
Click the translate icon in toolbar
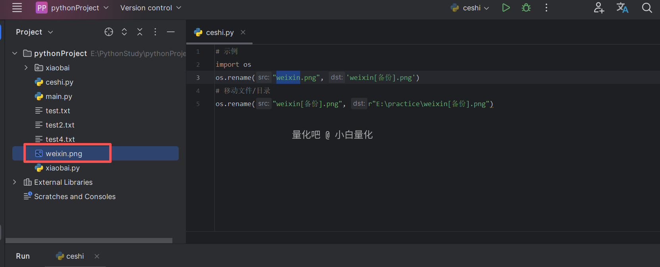[x=622, y=8]
